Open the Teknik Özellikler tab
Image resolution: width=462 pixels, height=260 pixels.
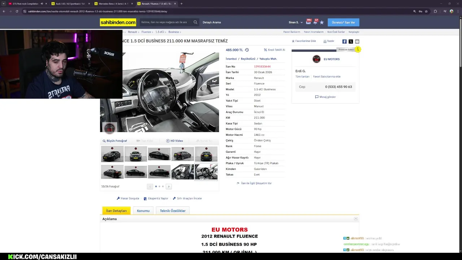pyautogui.click(x=173, y=211)
